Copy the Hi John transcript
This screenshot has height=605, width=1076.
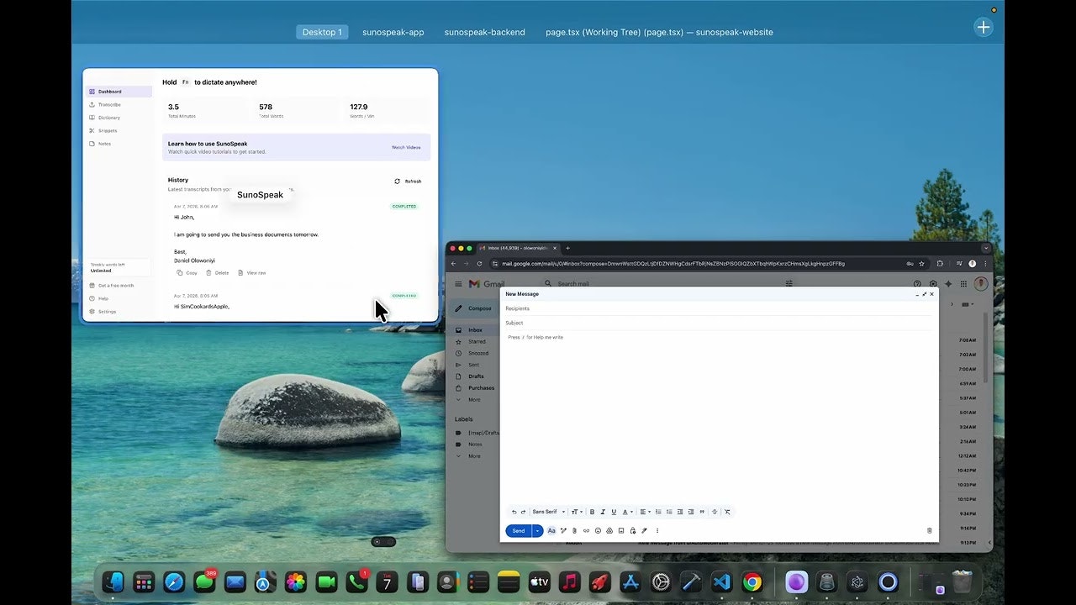[187, 273]
